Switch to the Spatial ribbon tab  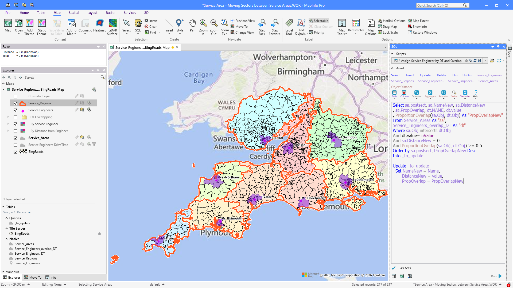(x=74, y=13)
